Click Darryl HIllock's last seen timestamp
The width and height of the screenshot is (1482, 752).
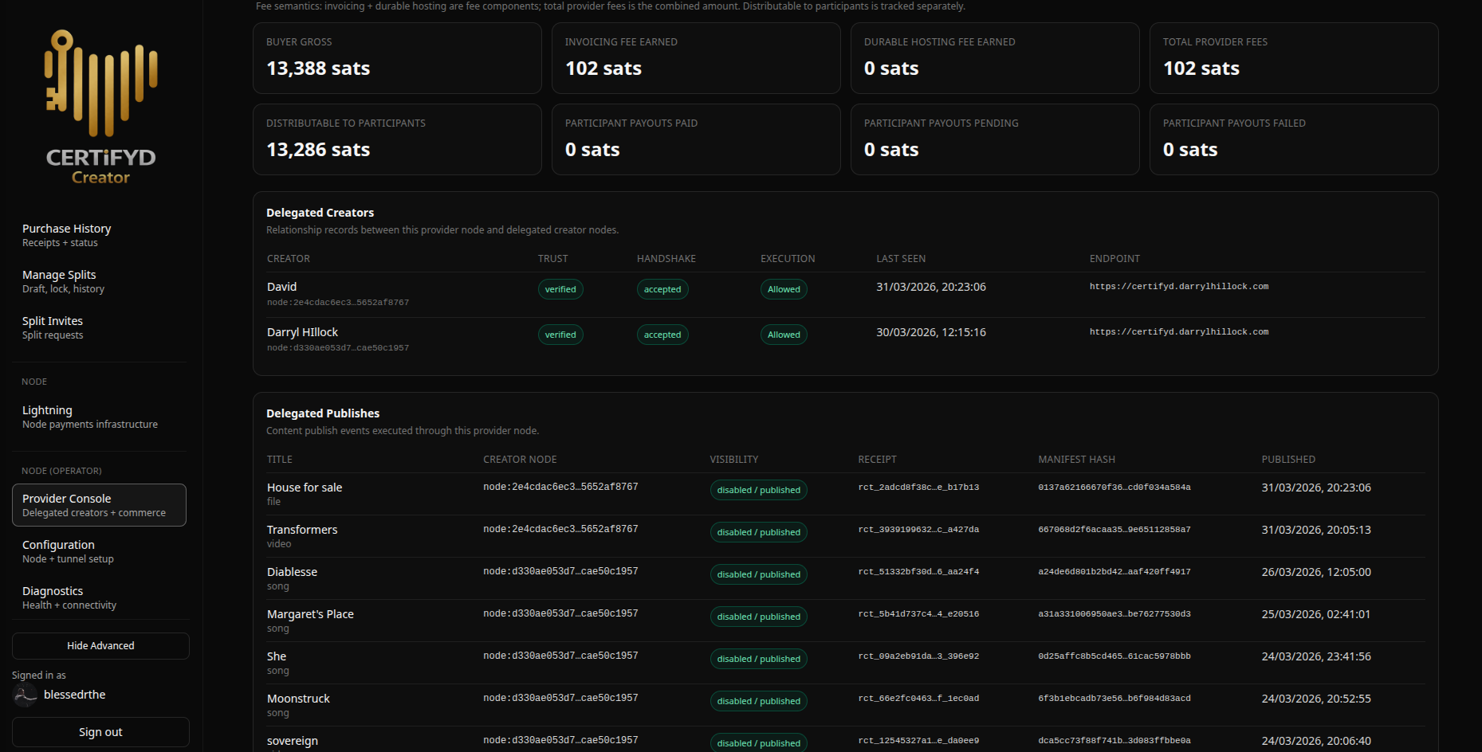tap(931, 332)
